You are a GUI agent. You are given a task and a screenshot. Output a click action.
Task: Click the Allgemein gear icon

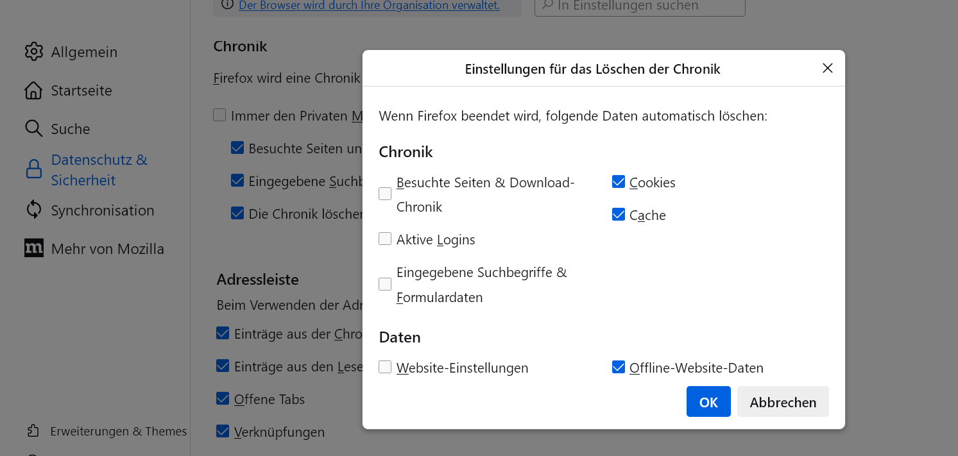coord(33,52)
